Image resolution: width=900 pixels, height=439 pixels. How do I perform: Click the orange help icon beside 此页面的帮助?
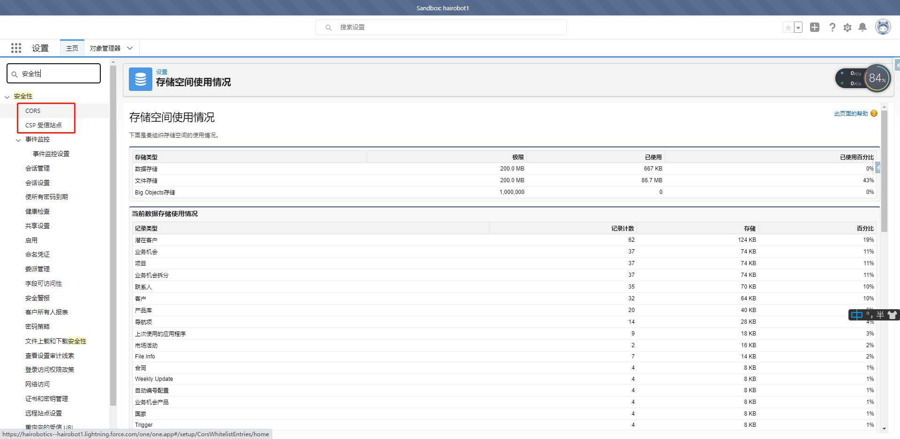click(x=874, y=113)
